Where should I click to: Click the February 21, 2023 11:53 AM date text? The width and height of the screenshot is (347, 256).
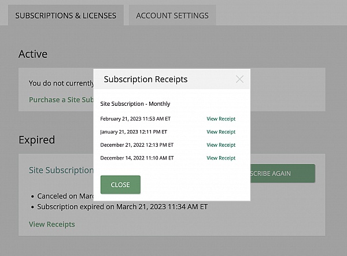(x=135, y=119)
